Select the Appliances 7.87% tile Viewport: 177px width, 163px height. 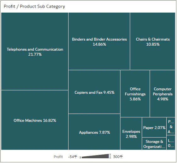click(94, 132)
